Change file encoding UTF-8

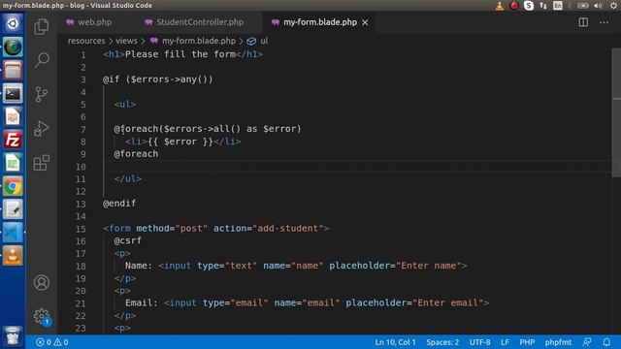point(479,342)
